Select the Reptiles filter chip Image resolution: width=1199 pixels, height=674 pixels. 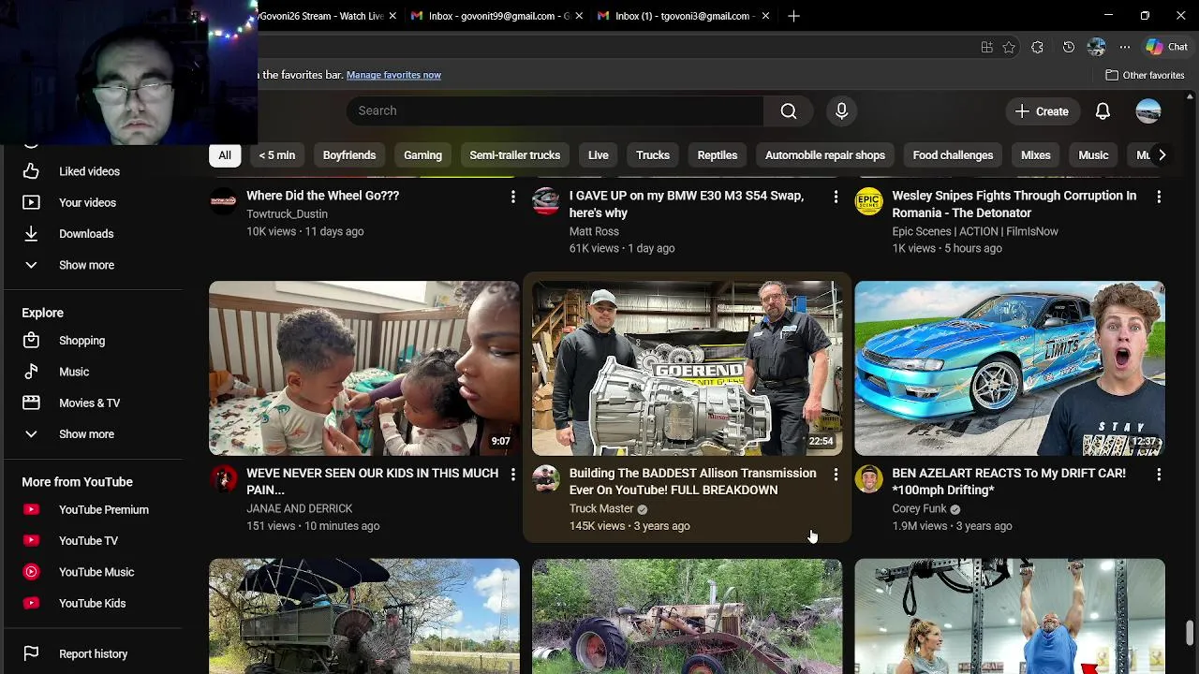click(x=718, y=155)
